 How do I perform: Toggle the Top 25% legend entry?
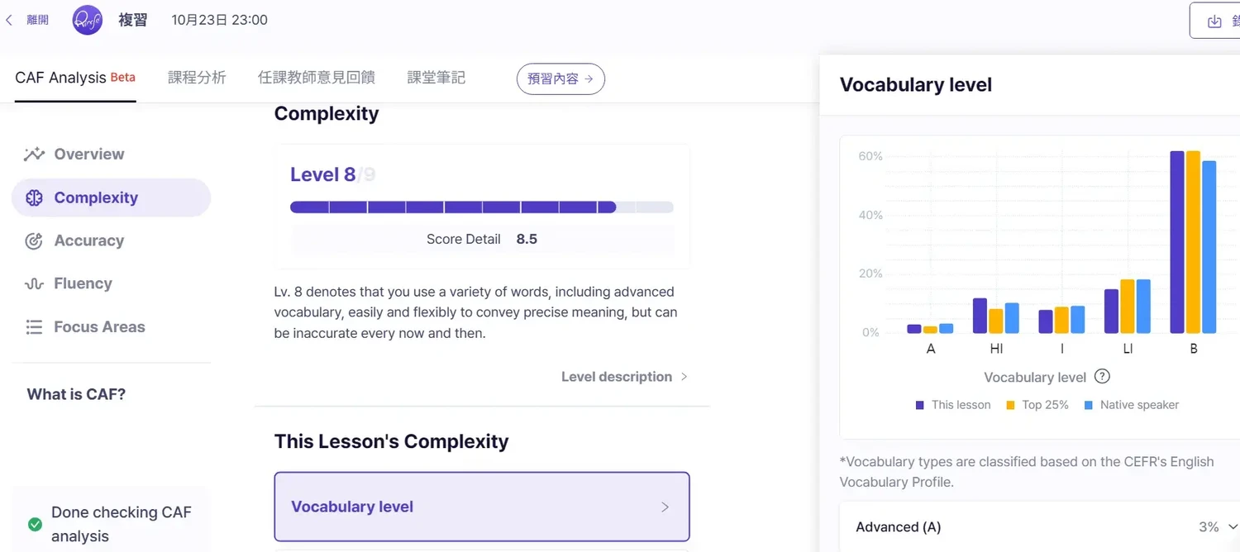(1037, 405)
